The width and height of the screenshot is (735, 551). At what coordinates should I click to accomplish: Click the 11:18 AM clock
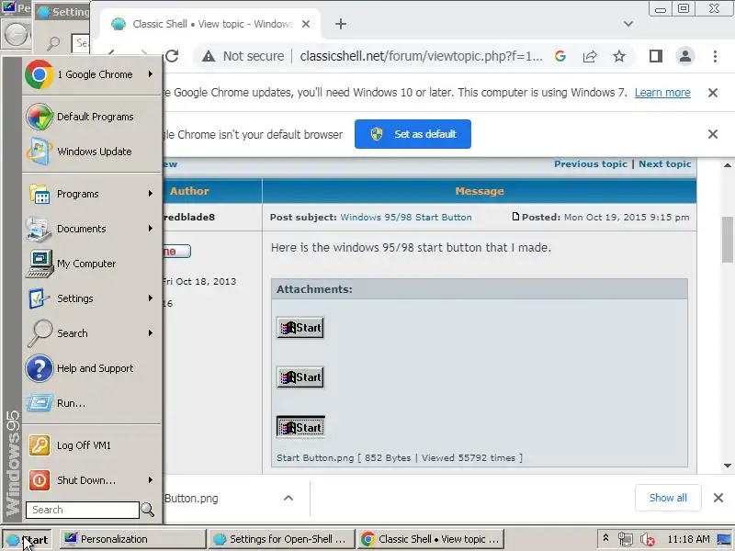tap(688, 539)
